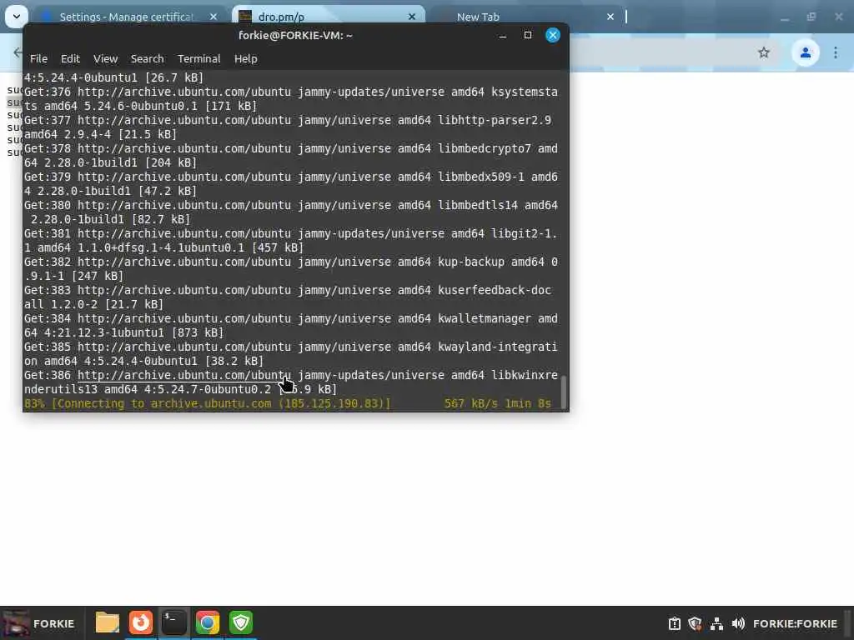Click the terminal vertical scrollbar thumb
Viewport: 854px width, 640px height.
(x=563, y=391)
